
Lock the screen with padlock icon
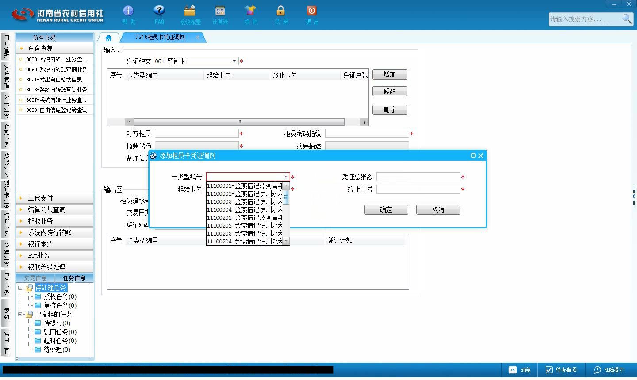click(x=280, y=11)
